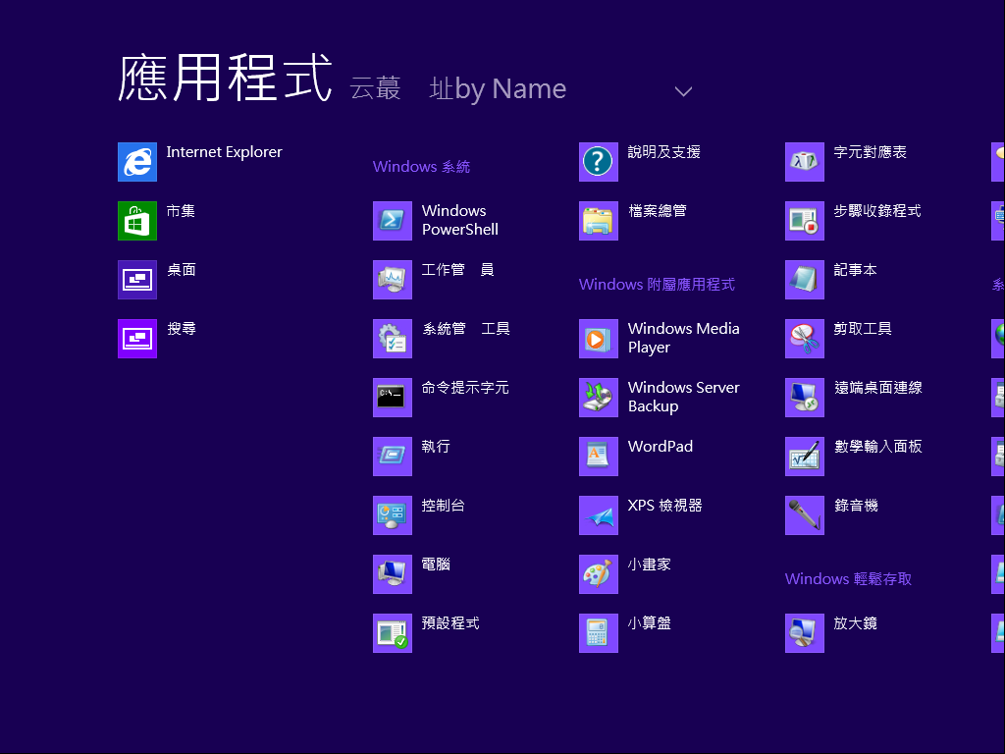Image resolution: width=1005 pixels, height=754 pixels.
Task: Click the '遠端桌面連線' text label
Action: (878, 387)
